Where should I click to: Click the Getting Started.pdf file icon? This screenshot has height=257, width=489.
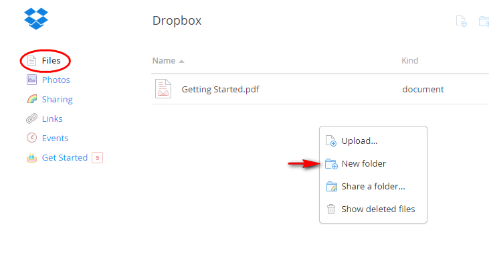163,89
